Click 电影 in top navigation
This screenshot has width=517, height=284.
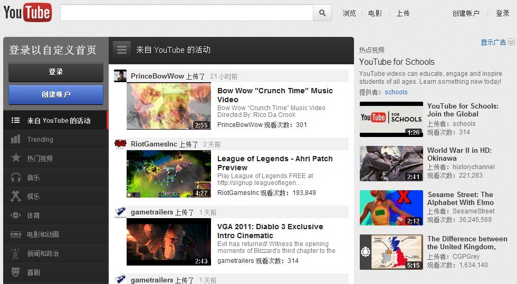click(375, 13)
